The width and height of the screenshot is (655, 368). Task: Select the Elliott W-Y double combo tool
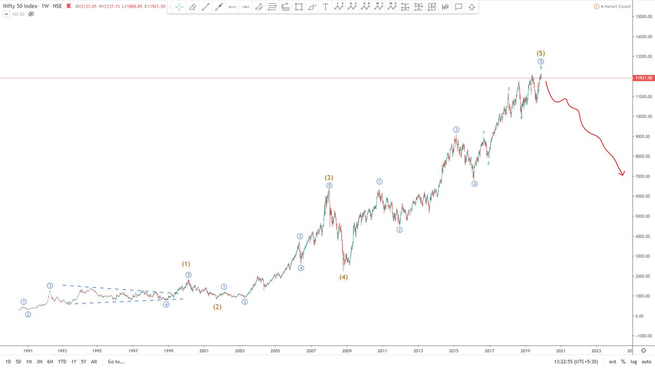[x=379, y=7]
